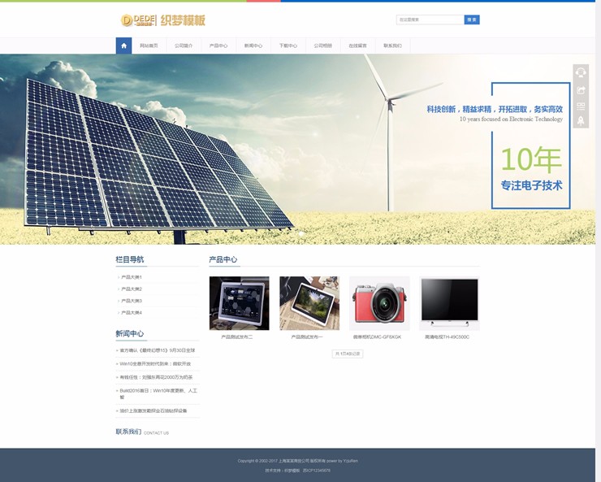Screen dimensions: 601x482
Task: Click the browser vertical scrollbar
Action: click(598, 241)
